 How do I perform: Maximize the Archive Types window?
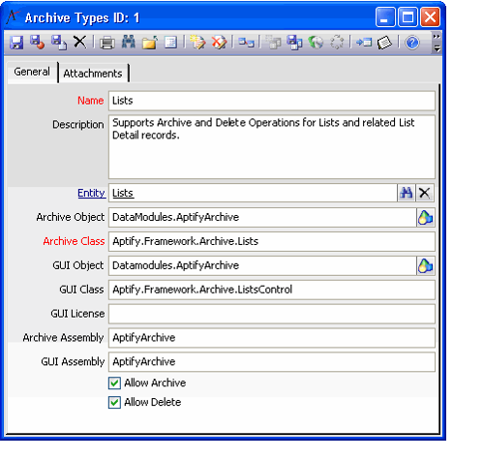[x=408, y=17]
